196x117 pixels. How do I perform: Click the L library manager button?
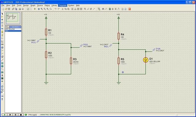[x=8, y=27]
